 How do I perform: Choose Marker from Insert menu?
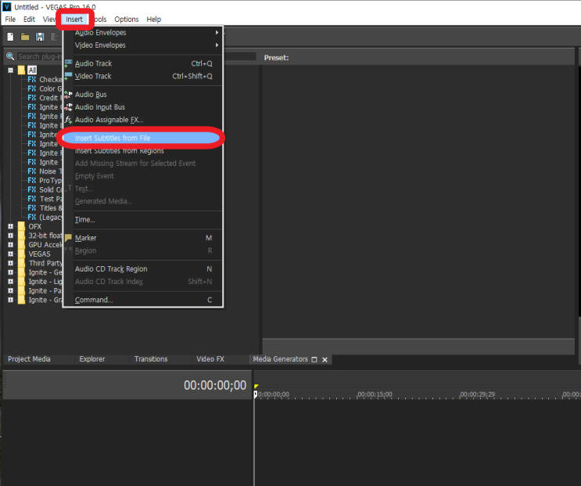(143, 238)
